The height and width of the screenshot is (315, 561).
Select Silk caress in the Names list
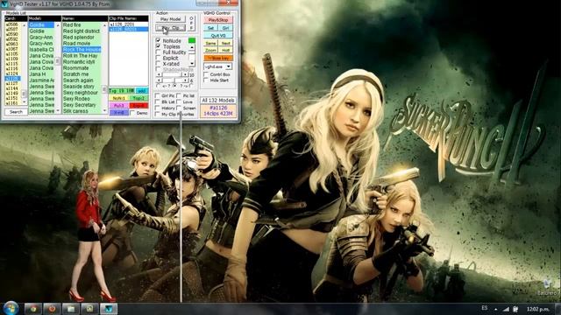tap(82, 111)
